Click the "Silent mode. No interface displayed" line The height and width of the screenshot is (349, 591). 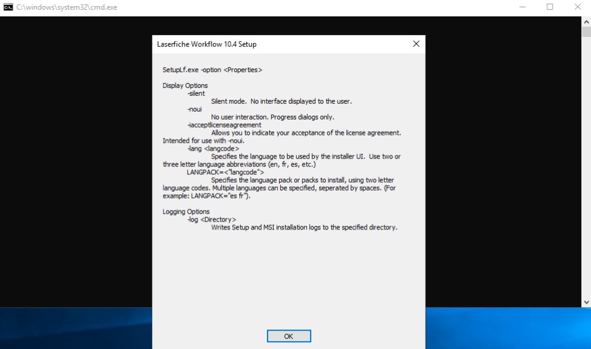click(281, 101)
